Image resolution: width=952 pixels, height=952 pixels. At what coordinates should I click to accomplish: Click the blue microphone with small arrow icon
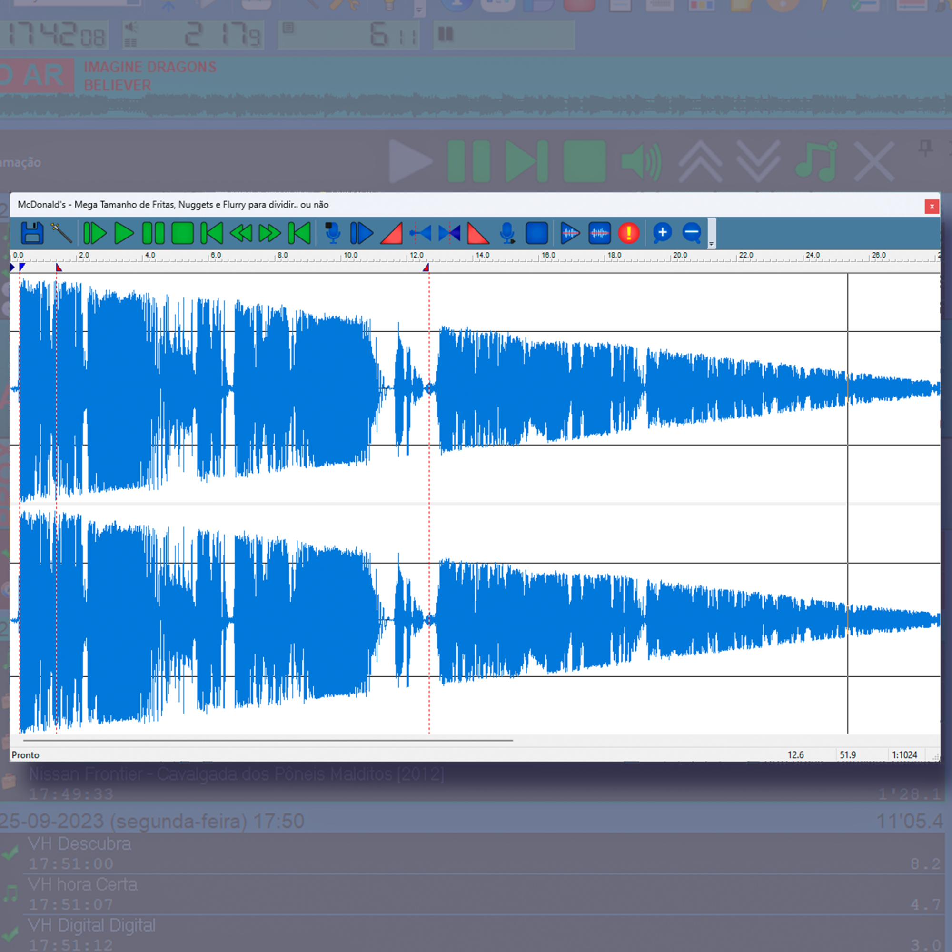[x=507, y=233]
